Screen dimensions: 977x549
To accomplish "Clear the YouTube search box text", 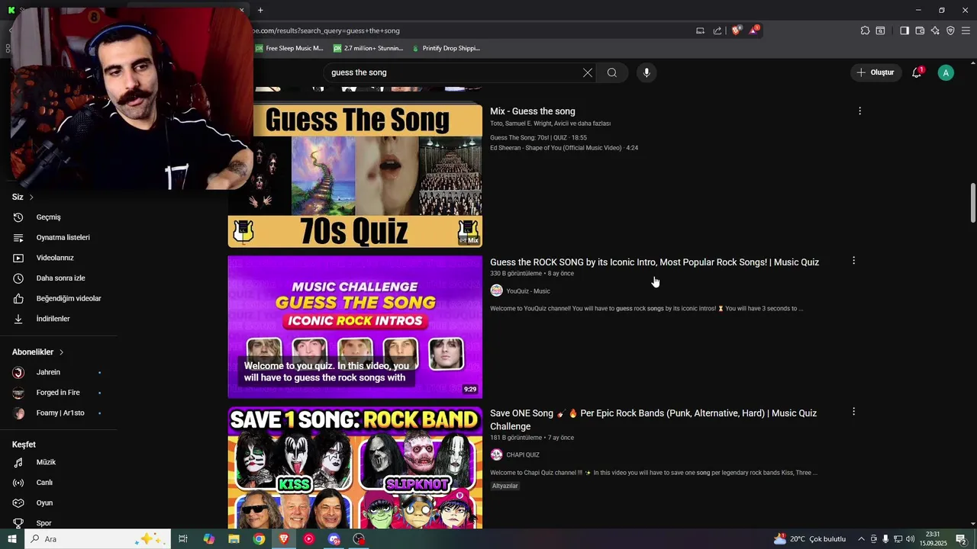I will [x=588, y=72].
